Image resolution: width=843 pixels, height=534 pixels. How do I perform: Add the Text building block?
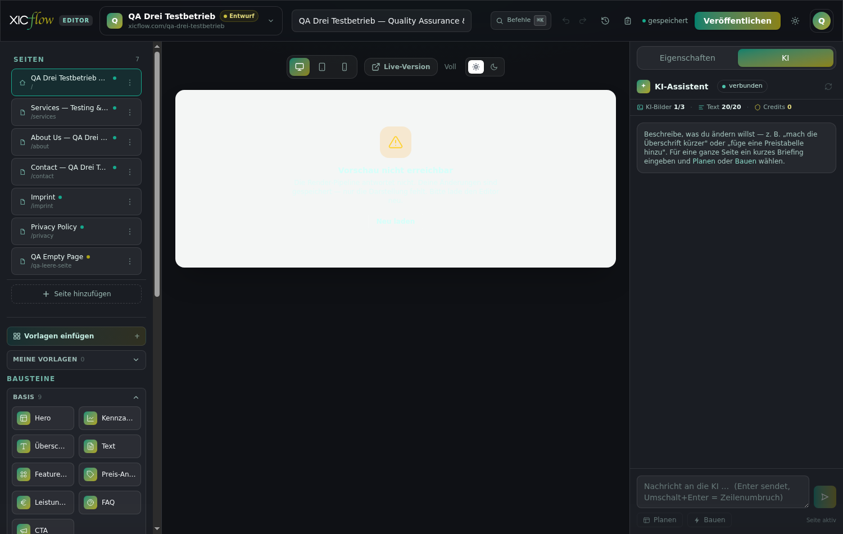point(110,446)
